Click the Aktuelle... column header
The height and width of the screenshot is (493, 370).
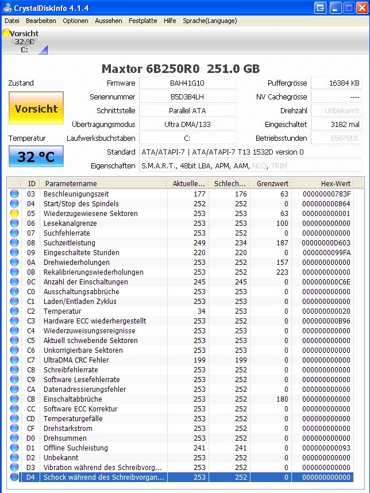point(188,184)
